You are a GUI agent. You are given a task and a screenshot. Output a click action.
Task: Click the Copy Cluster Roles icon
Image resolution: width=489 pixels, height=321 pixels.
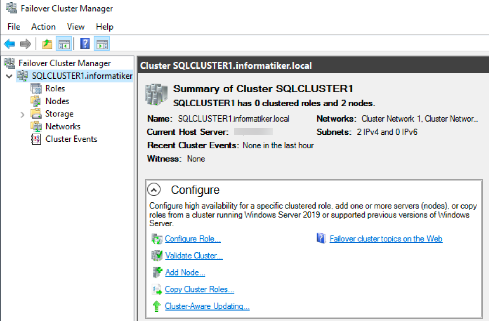click(x=157, y=289)
